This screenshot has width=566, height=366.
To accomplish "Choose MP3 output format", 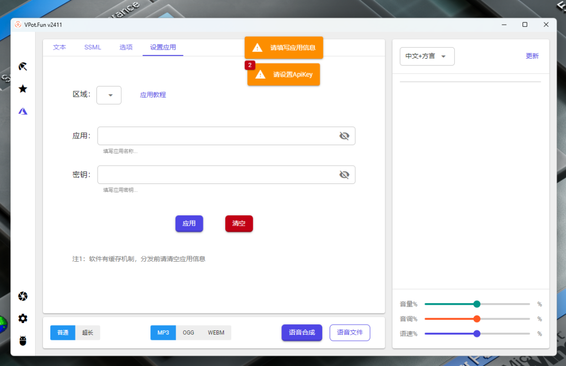I will (163, 333).
